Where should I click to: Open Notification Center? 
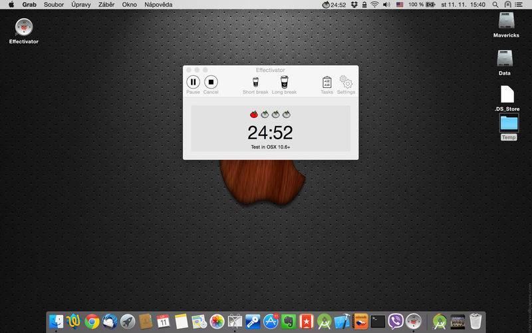(519, 5)
